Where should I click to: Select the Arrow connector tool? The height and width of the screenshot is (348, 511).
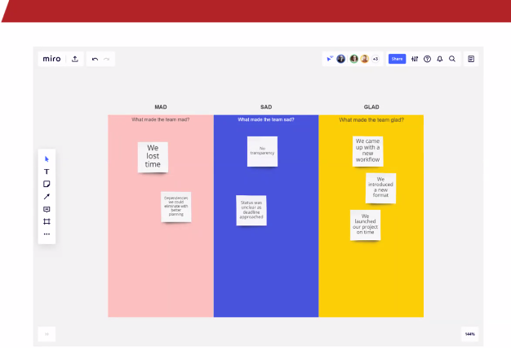[47, 197]
